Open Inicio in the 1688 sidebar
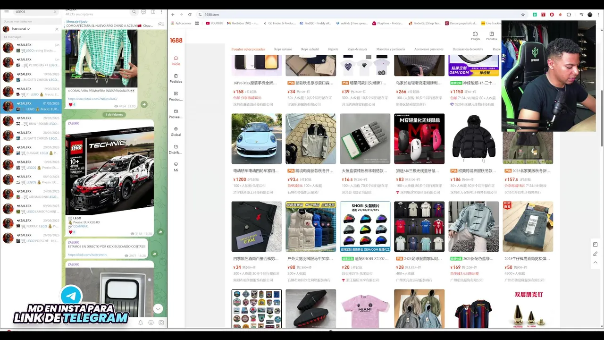 (x=176, y=60)
